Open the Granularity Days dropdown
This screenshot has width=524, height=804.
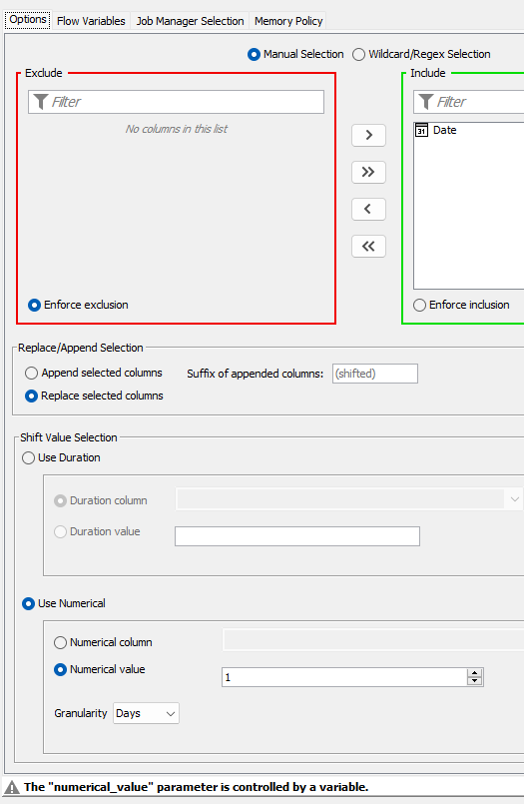click(x=146, y=713)
